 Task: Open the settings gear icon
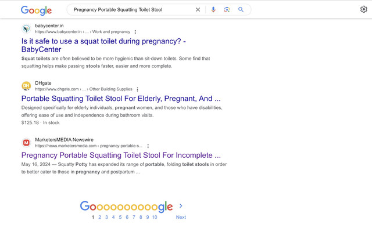click(x=363, y=9)
